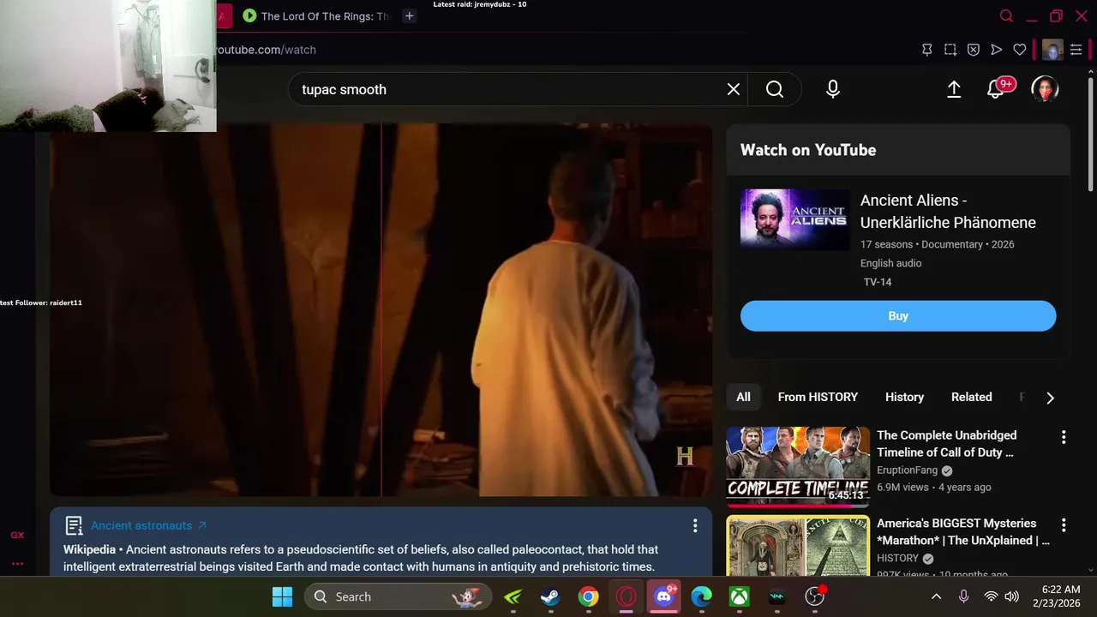Open the Ancient astronauts Wikipedia link

coord(148,525)
